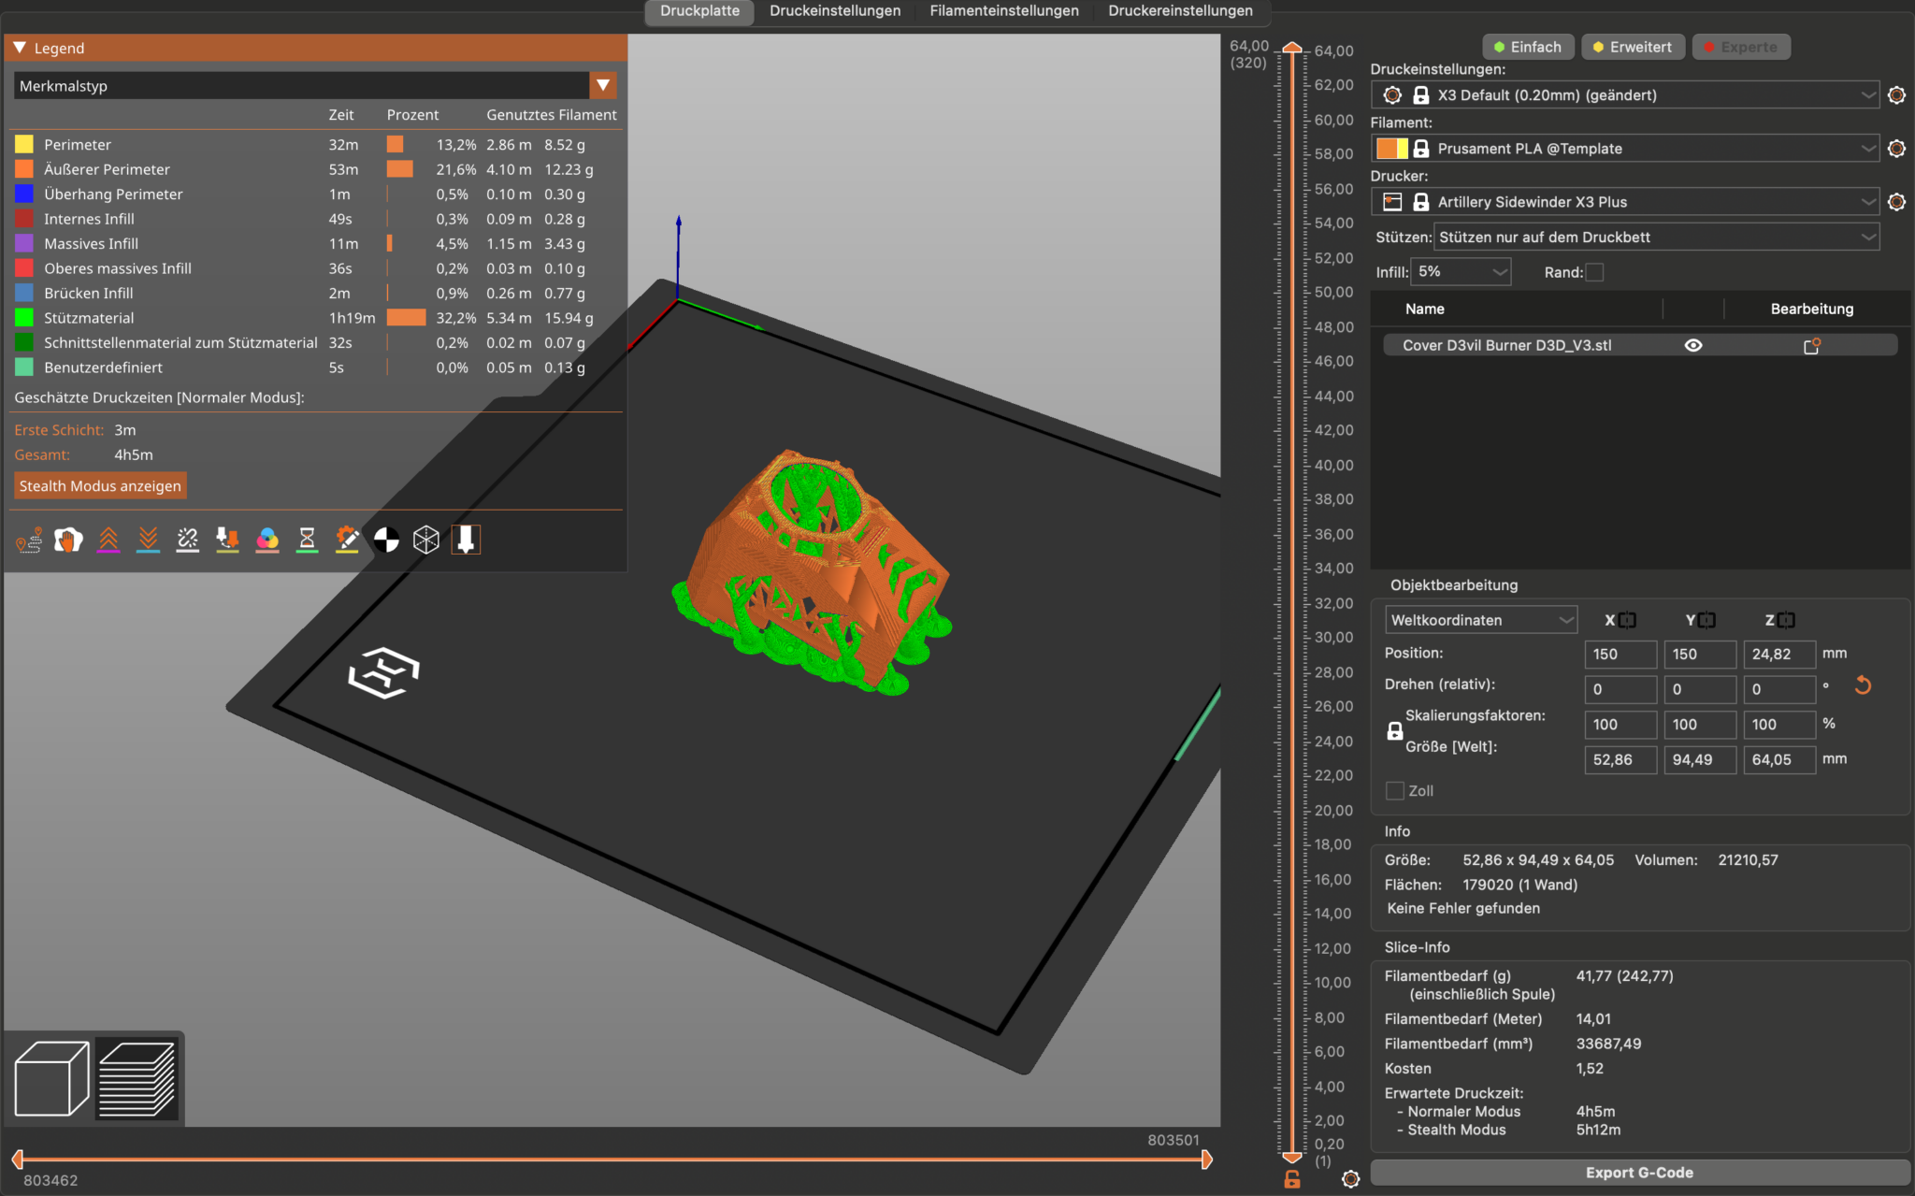
Task: Toggle the shells cube icon
Action: click(426, 540)
